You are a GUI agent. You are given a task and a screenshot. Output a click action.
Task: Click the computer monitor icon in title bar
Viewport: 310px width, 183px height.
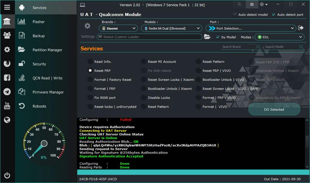pos(83,5)
